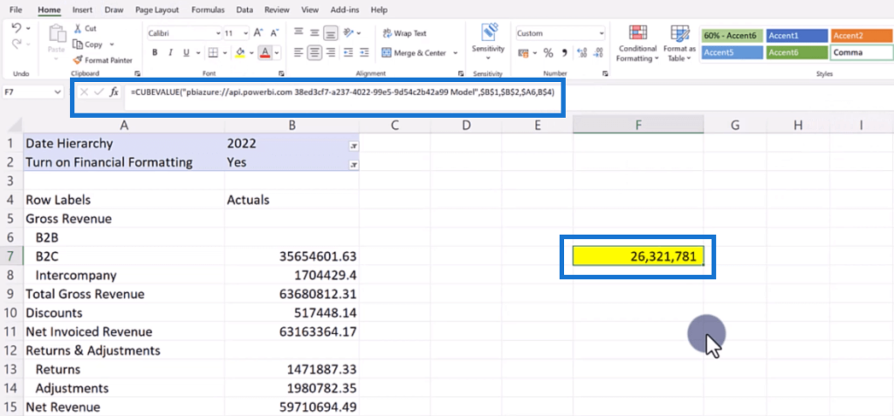Toggle middle align
Viewport: 894px width, 416px height.
pyautogui.click(x=314, y=33)
